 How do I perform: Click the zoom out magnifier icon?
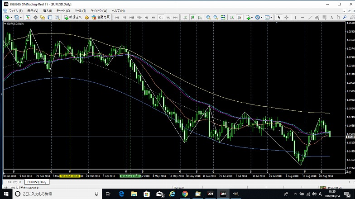point(216,17)
